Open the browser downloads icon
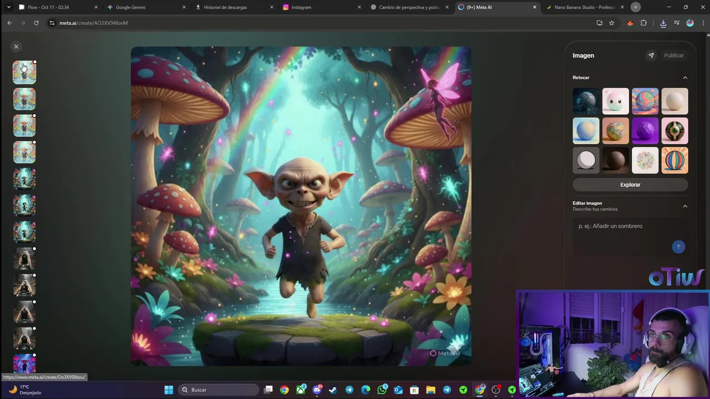Screen dimensions: 710x399 click(663, 23)
